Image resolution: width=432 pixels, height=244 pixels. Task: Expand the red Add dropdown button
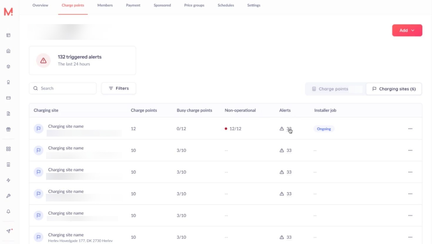(x=407, y=30)
